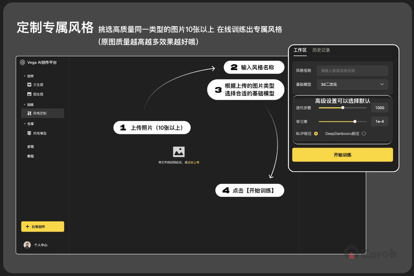The height and width of the screenshot is (276, 414).
Task: Collapse the 仓库 section in sidebar
Action: pyautogui.click(x=24, y=124)
